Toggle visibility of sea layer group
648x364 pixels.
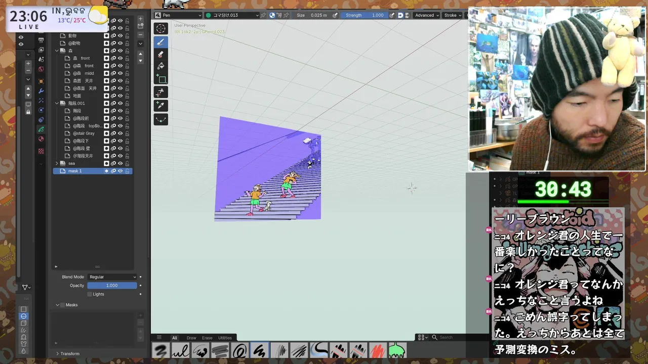(x=120, y=163)
